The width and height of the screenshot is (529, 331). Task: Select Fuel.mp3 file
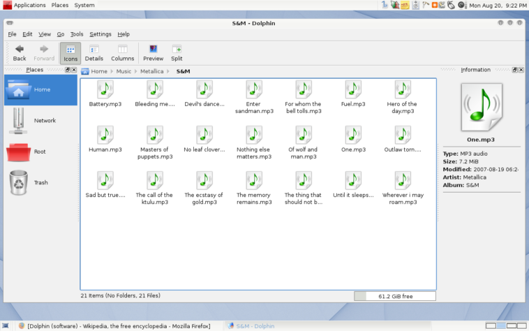[x=353, y=94]
